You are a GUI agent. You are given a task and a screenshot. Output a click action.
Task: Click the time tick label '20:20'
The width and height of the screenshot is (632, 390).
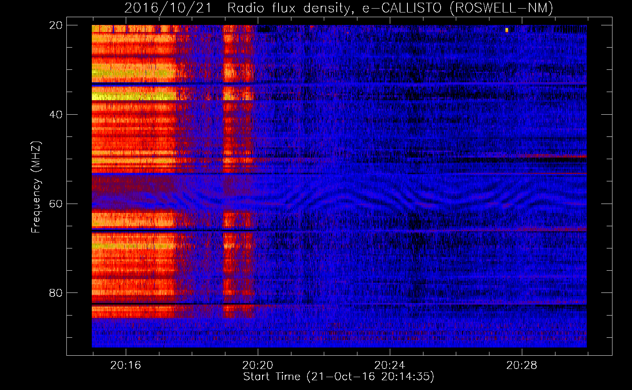coord(258,365)
